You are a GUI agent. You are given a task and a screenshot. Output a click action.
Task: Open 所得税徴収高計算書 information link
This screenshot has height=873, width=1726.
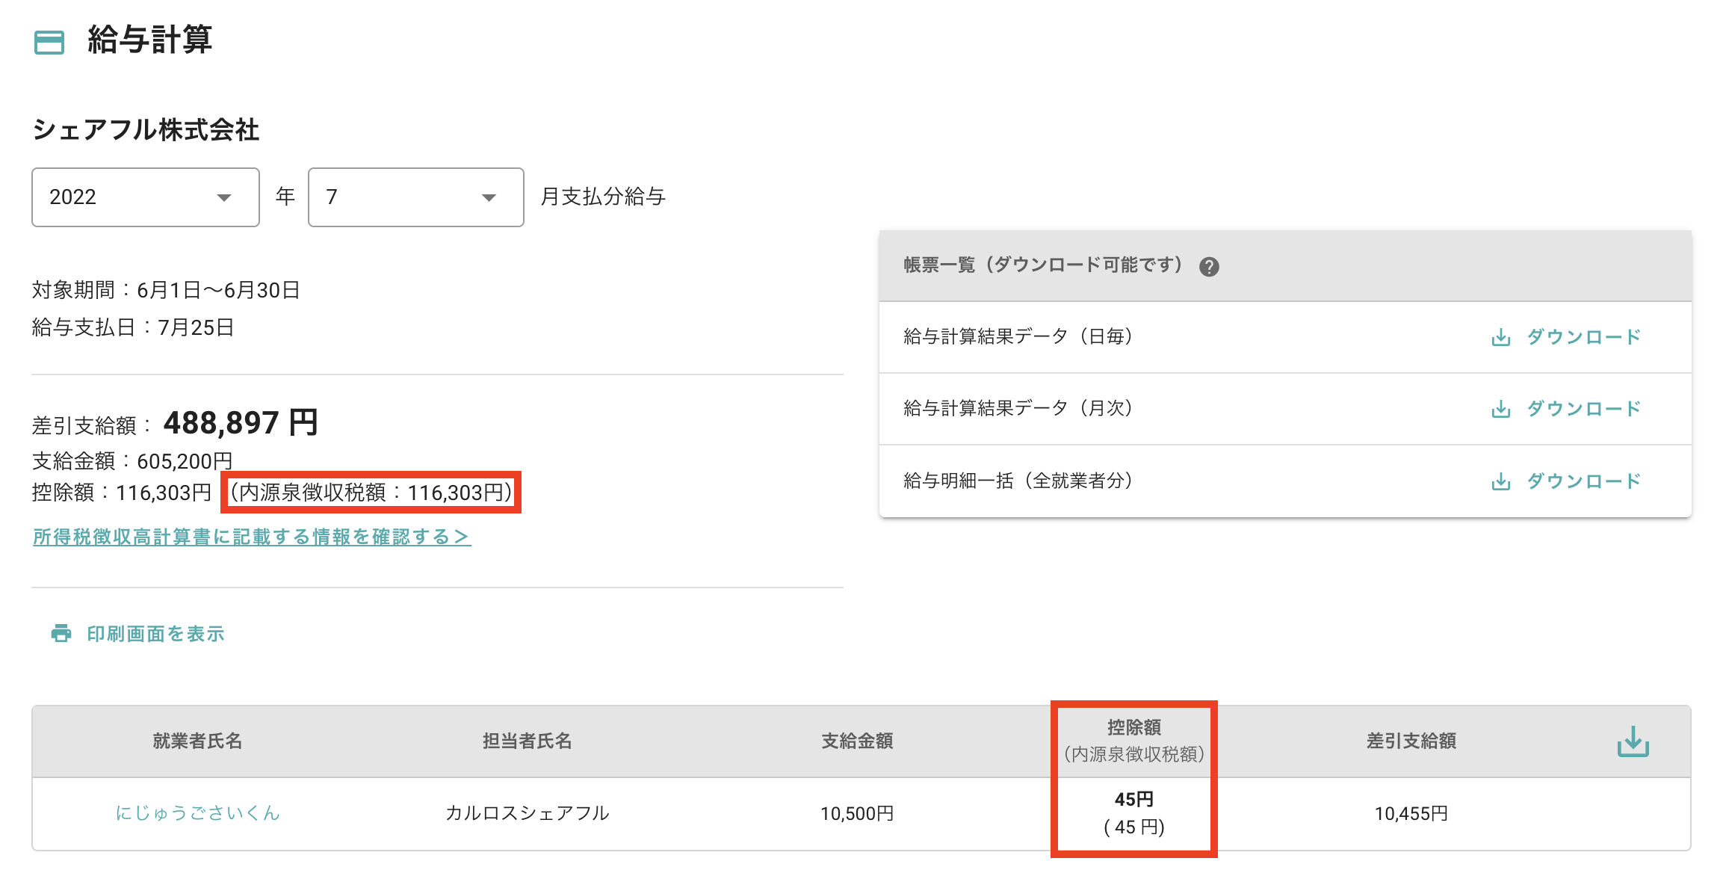point(252,537)
